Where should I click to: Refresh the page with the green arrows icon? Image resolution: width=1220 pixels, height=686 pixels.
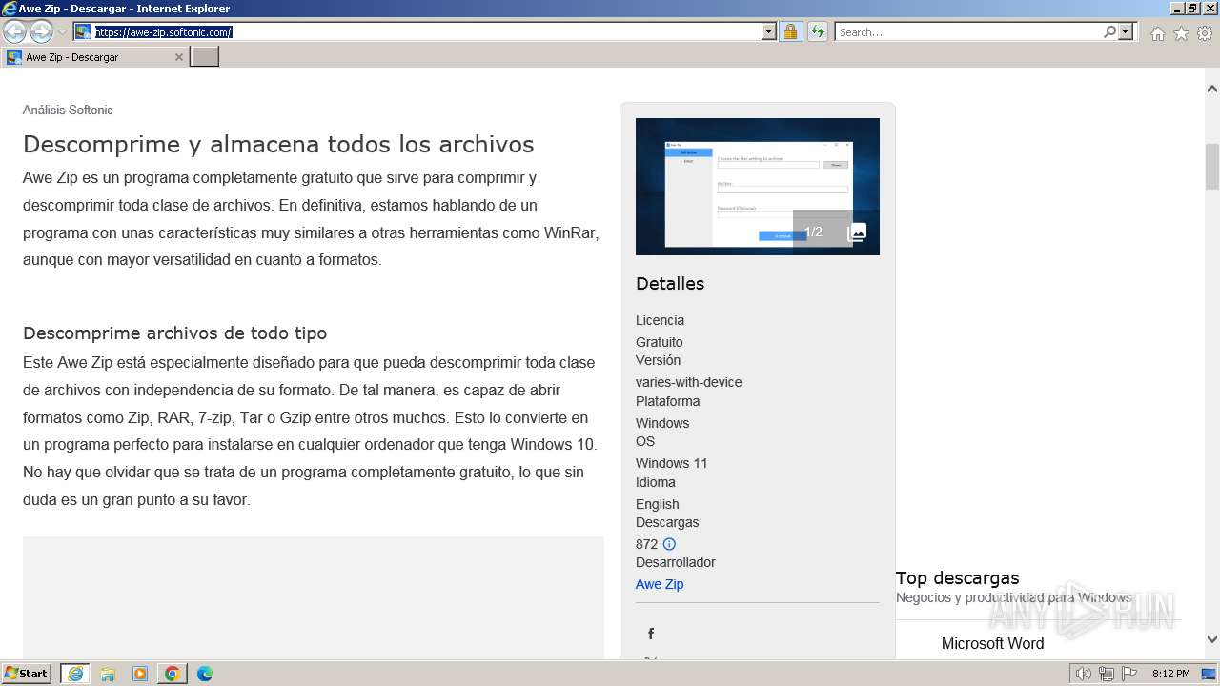coord(818,31)
